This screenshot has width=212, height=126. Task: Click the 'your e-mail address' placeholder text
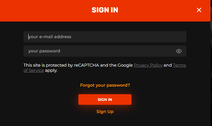pyautogui.click(x=50, y=37)
